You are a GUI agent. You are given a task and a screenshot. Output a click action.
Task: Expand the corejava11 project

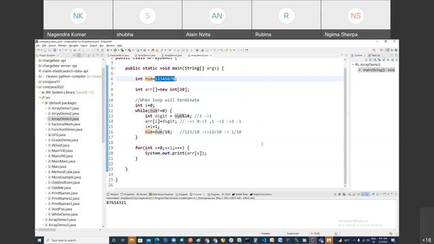coord(37,81)
